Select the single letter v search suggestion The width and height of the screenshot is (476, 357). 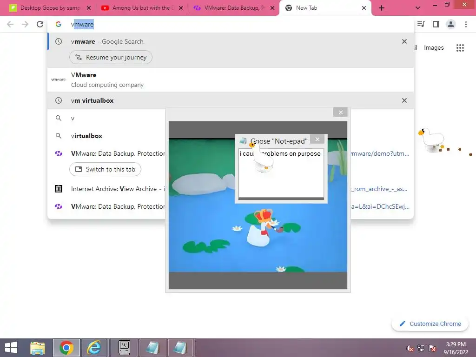coord(106,119)
